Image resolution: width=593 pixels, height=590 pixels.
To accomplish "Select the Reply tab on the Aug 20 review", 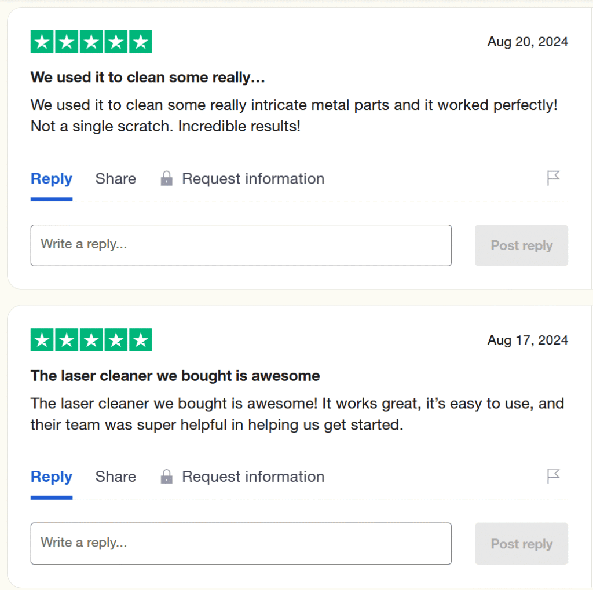I will pos(52,179).
